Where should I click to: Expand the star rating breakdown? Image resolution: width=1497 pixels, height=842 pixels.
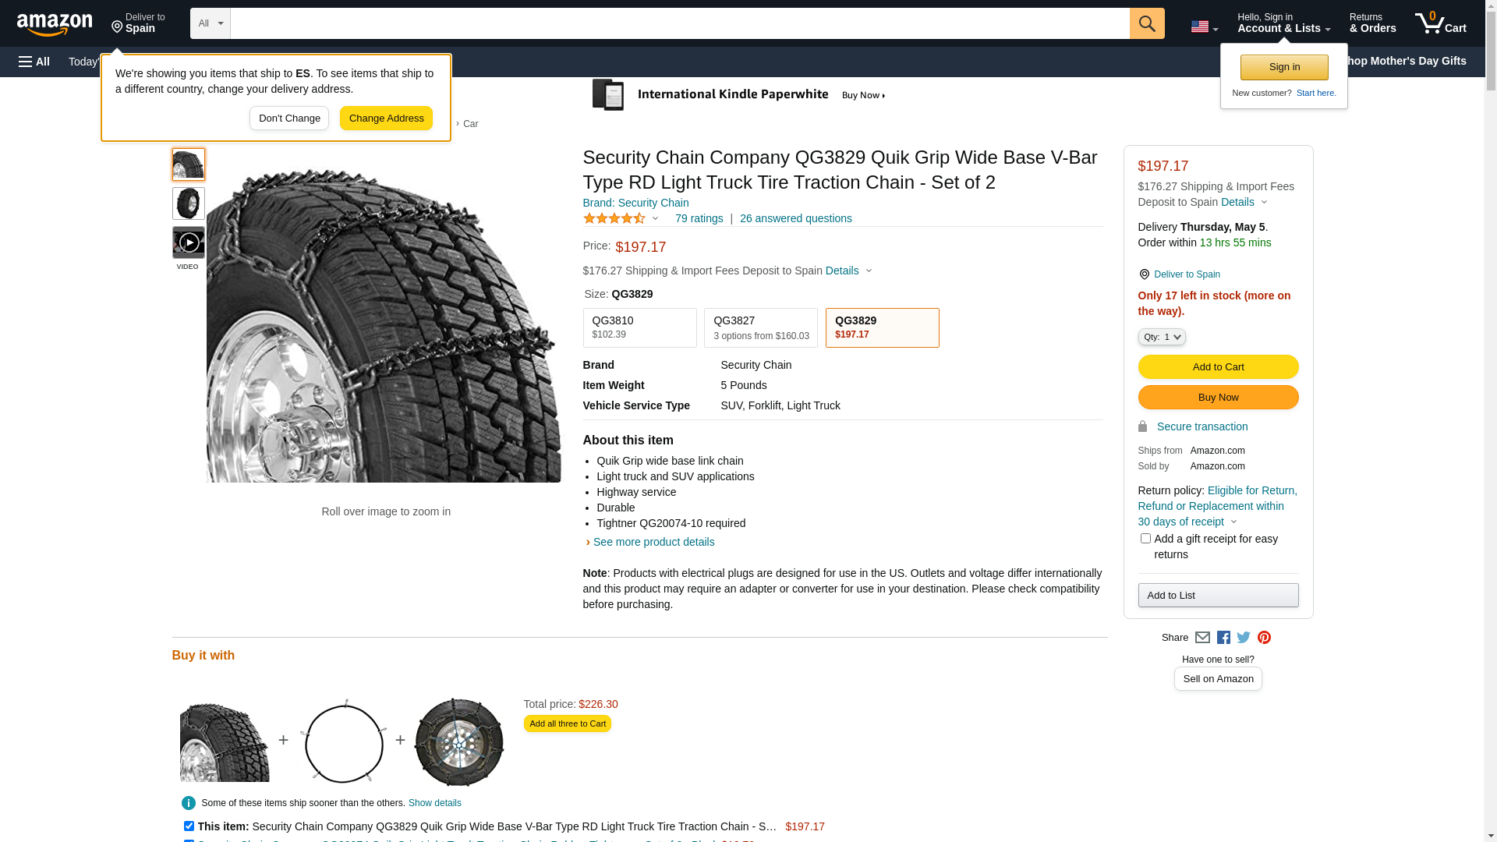point(621,219)
